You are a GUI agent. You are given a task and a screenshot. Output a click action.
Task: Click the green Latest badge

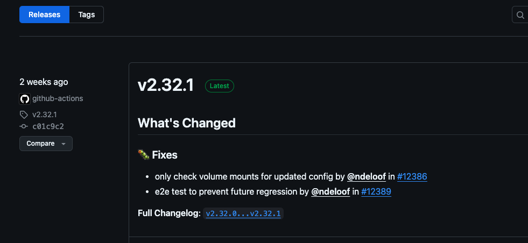pos(219,85)
